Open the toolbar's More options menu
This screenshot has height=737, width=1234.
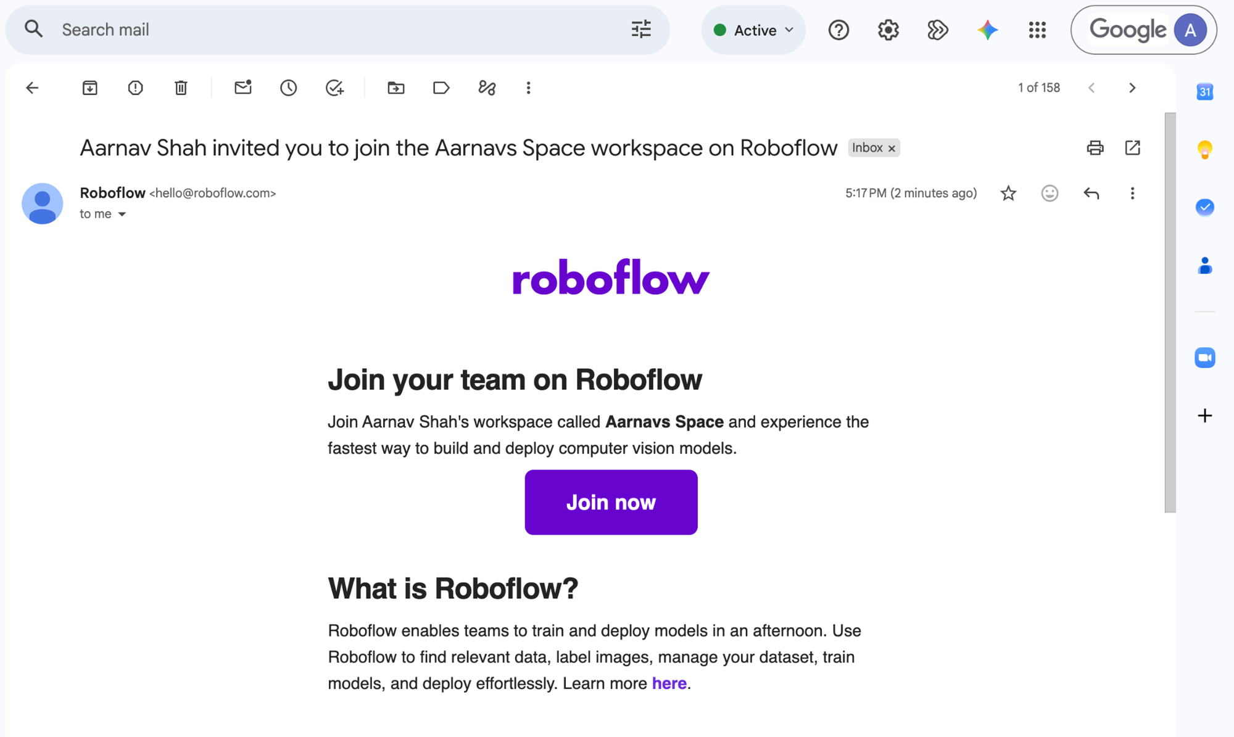528,88
